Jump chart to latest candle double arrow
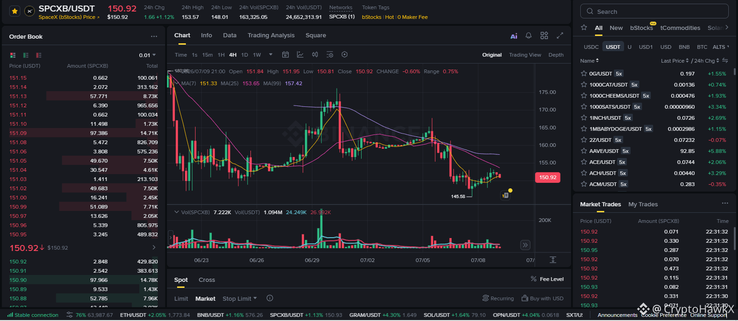738x321 pixels. pyautogui.click(x=525, y=245)
